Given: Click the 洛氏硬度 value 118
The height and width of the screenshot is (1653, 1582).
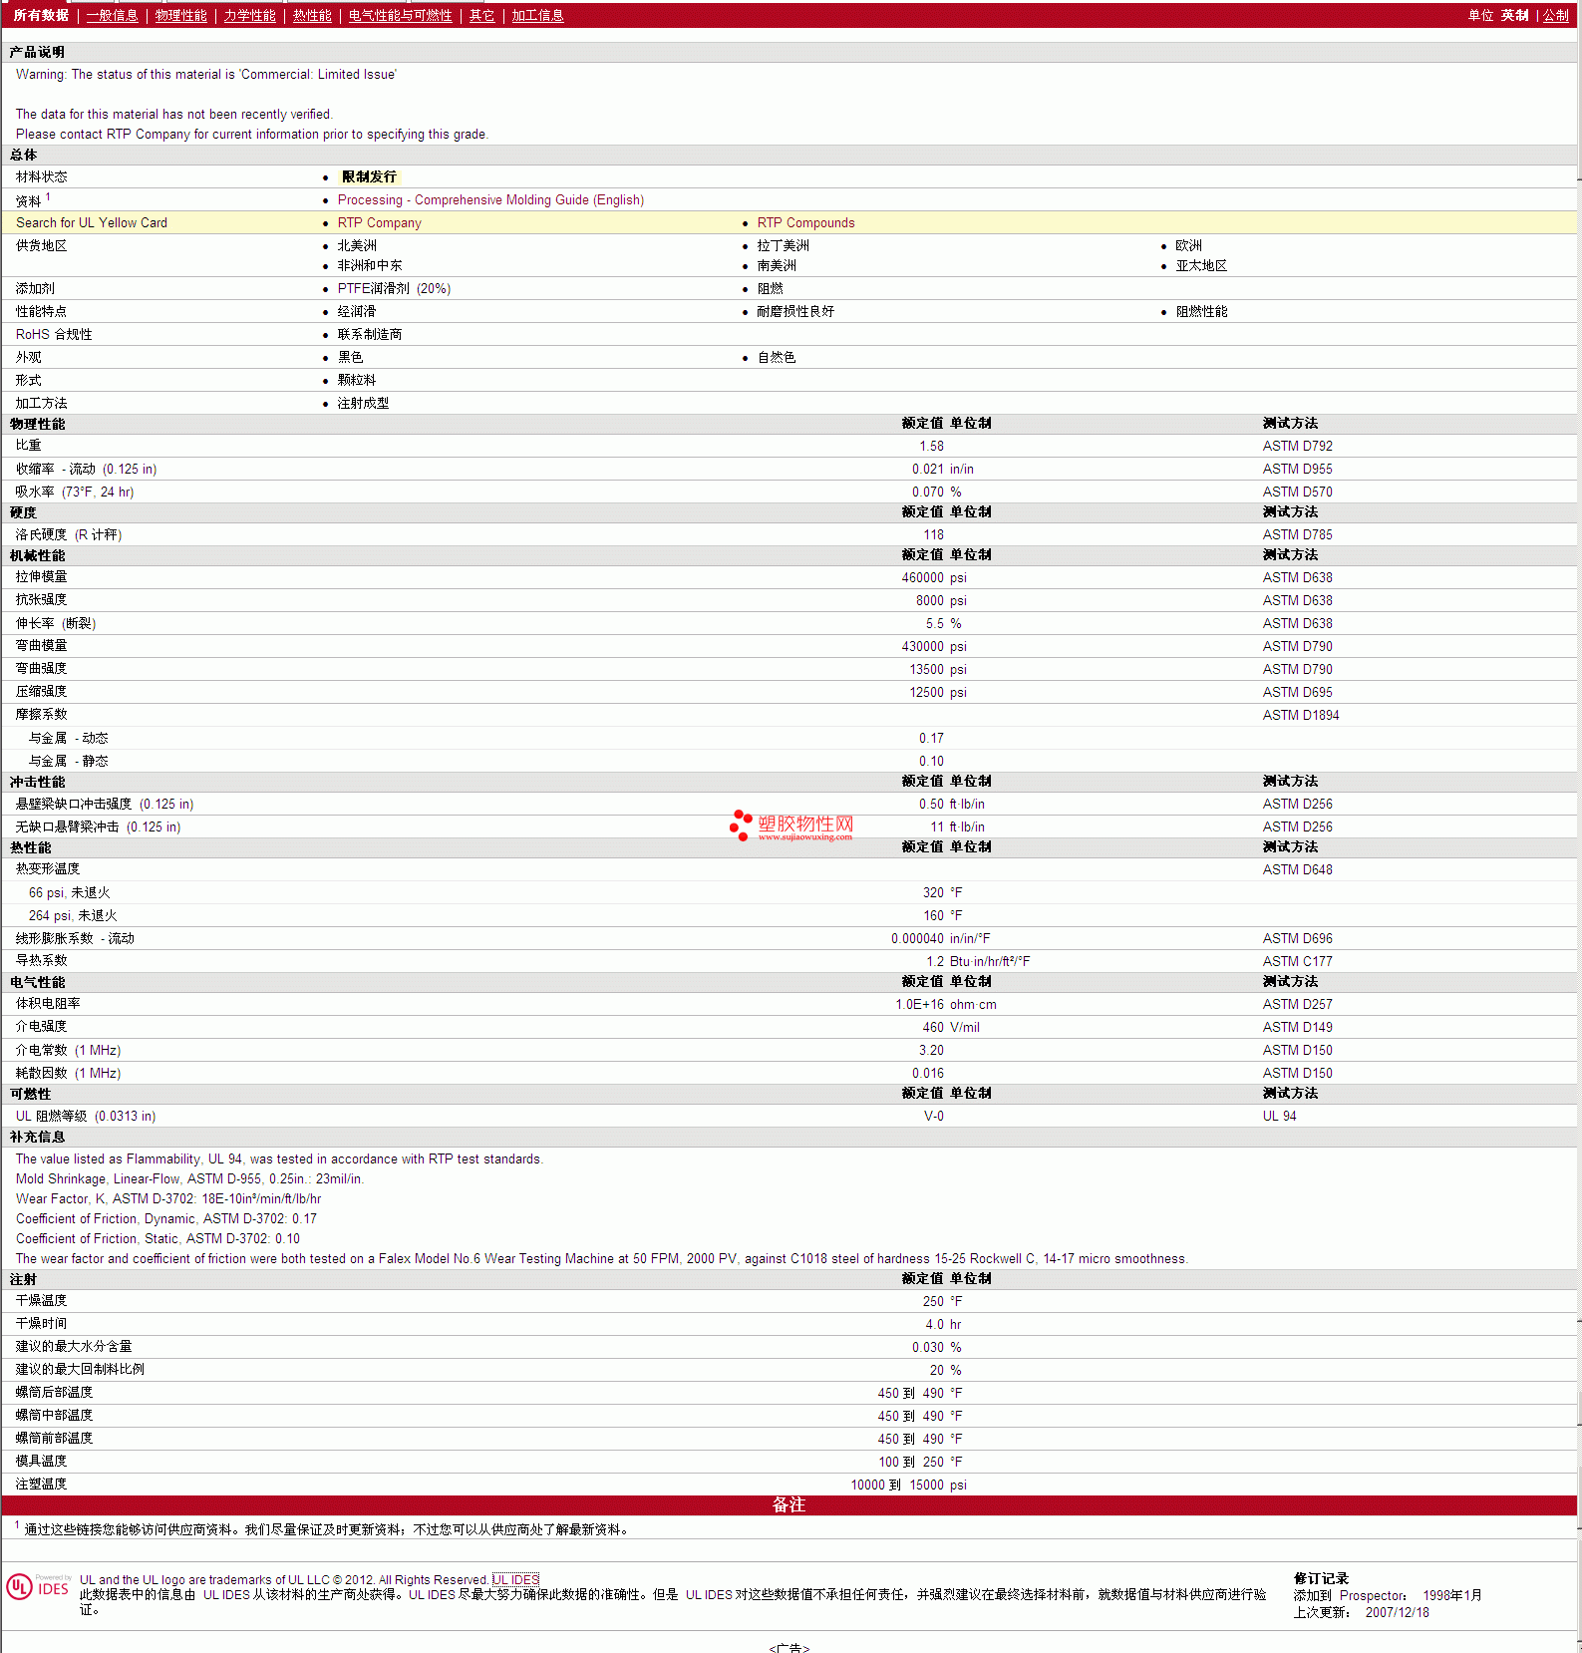Looking at the screenshot, I should coord(933,534).
